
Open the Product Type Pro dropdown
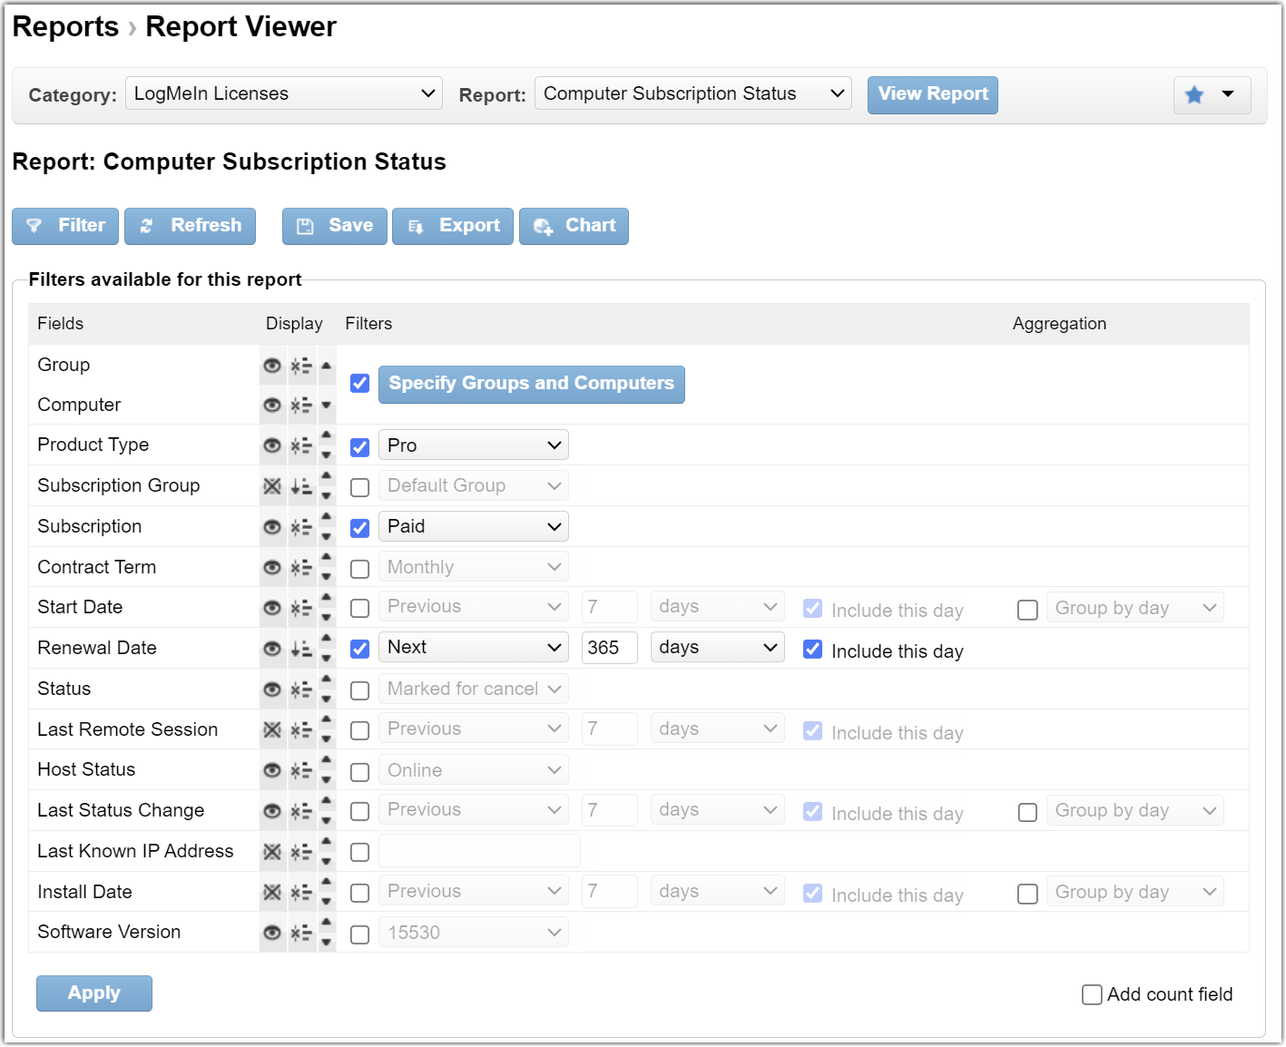pos(474,445)
